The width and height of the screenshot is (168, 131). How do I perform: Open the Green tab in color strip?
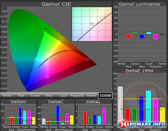click(x=35, y=96)
